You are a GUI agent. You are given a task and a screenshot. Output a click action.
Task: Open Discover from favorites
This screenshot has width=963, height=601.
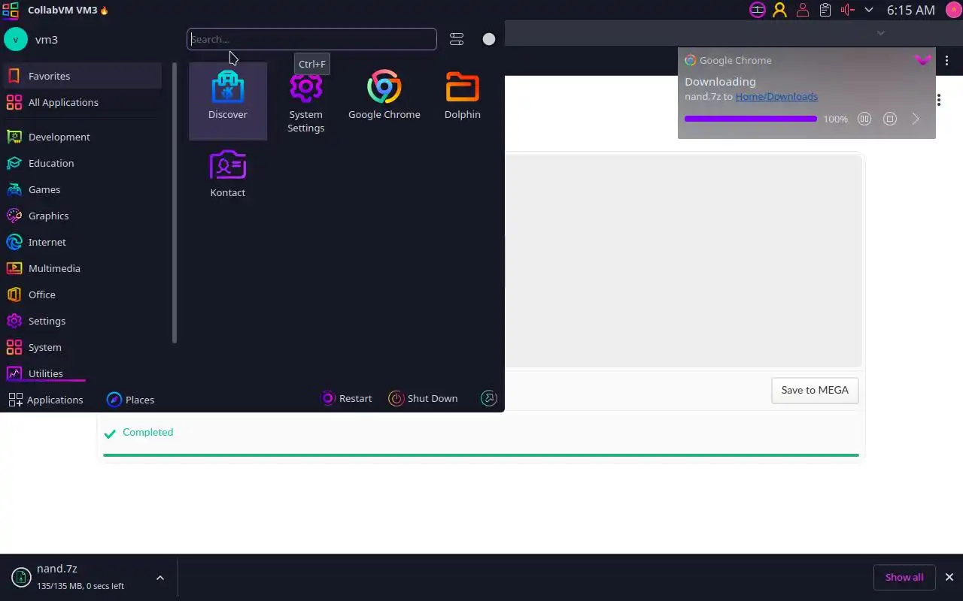228,101
